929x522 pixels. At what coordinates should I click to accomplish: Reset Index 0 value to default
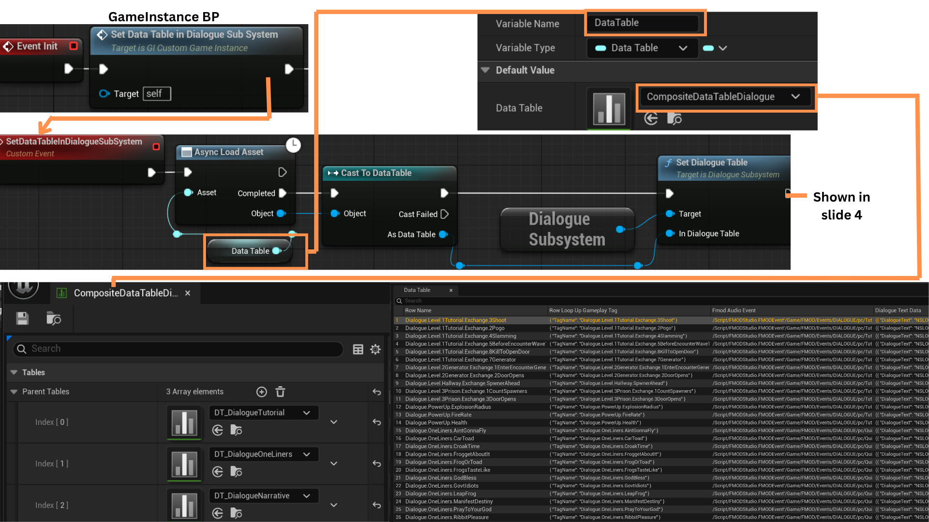coord(376,422)
